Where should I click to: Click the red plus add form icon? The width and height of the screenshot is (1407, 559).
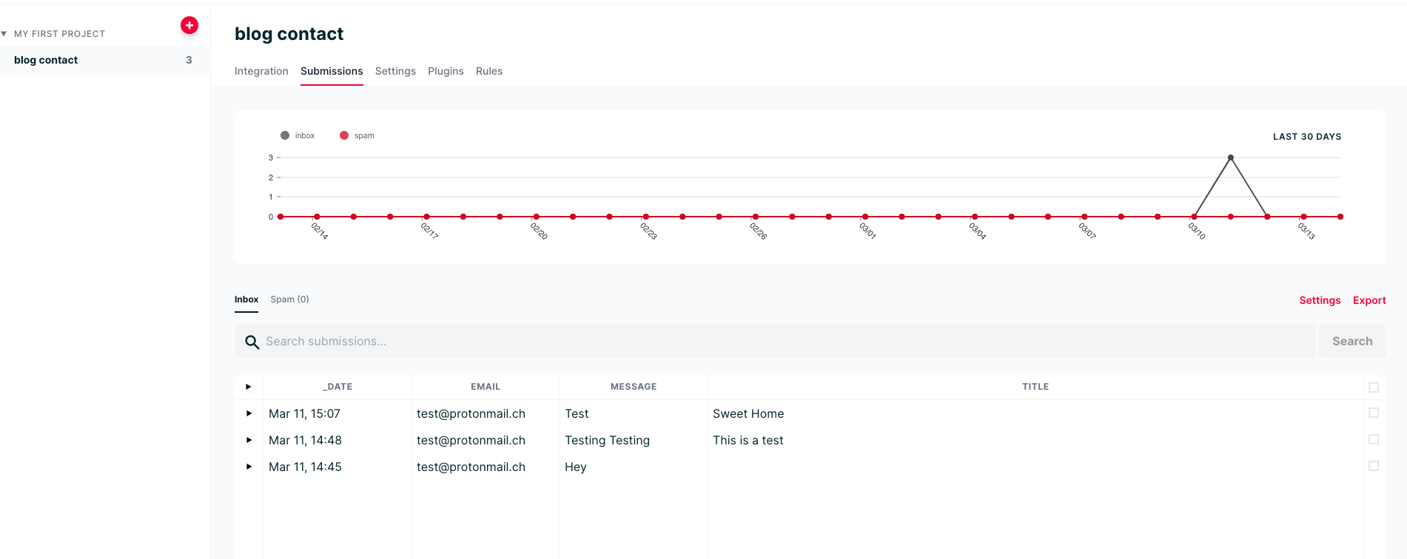coord(189,25)
